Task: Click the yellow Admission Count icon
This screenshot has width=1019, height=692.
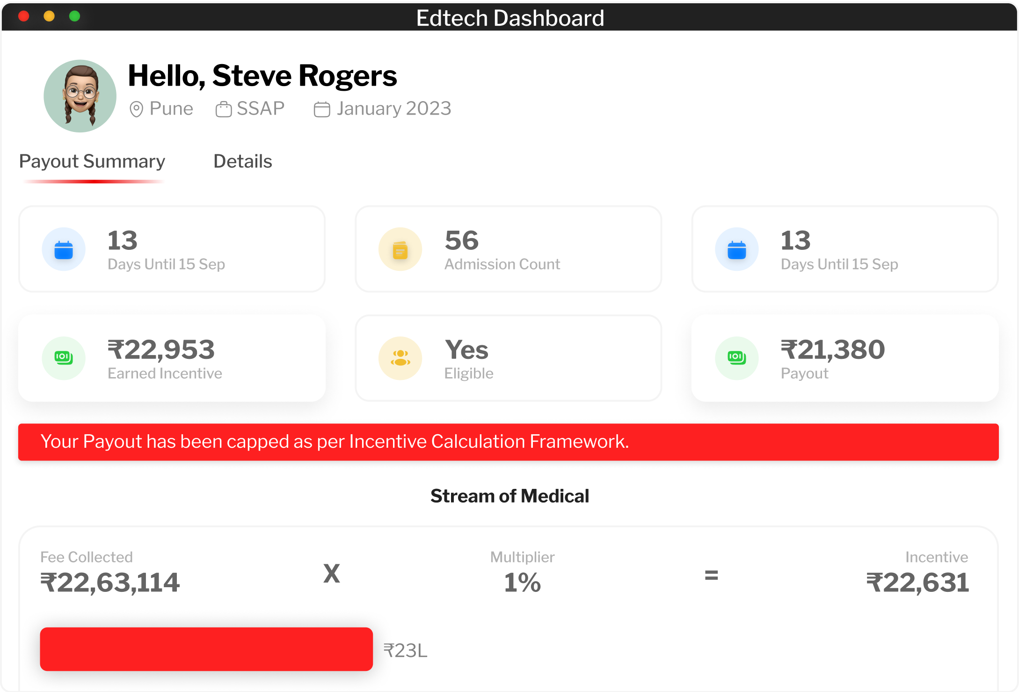Action: [400, 249]
